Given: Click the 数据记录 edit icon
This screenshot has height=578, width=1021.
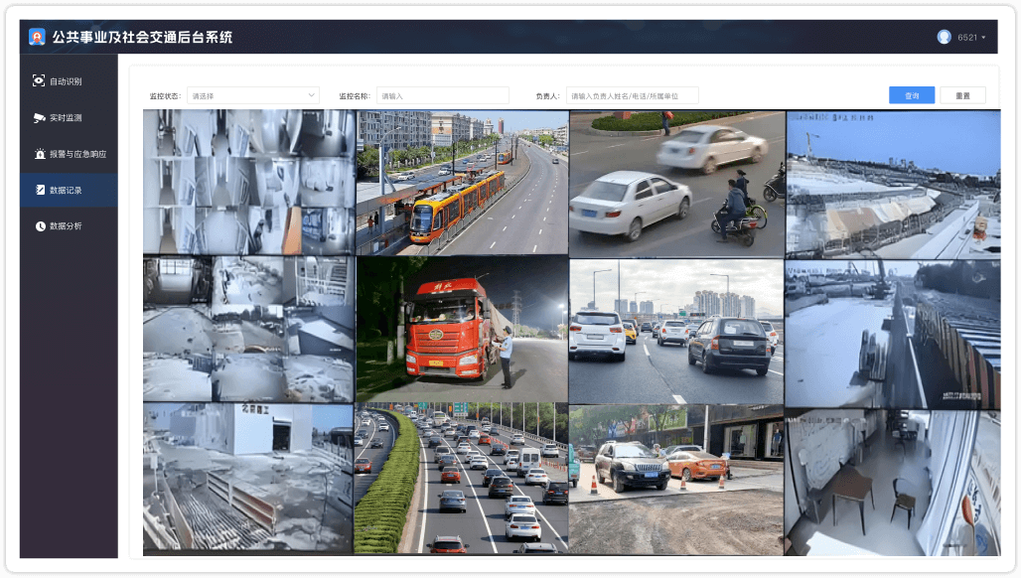Looking at the screenshot, I should 40,190.
